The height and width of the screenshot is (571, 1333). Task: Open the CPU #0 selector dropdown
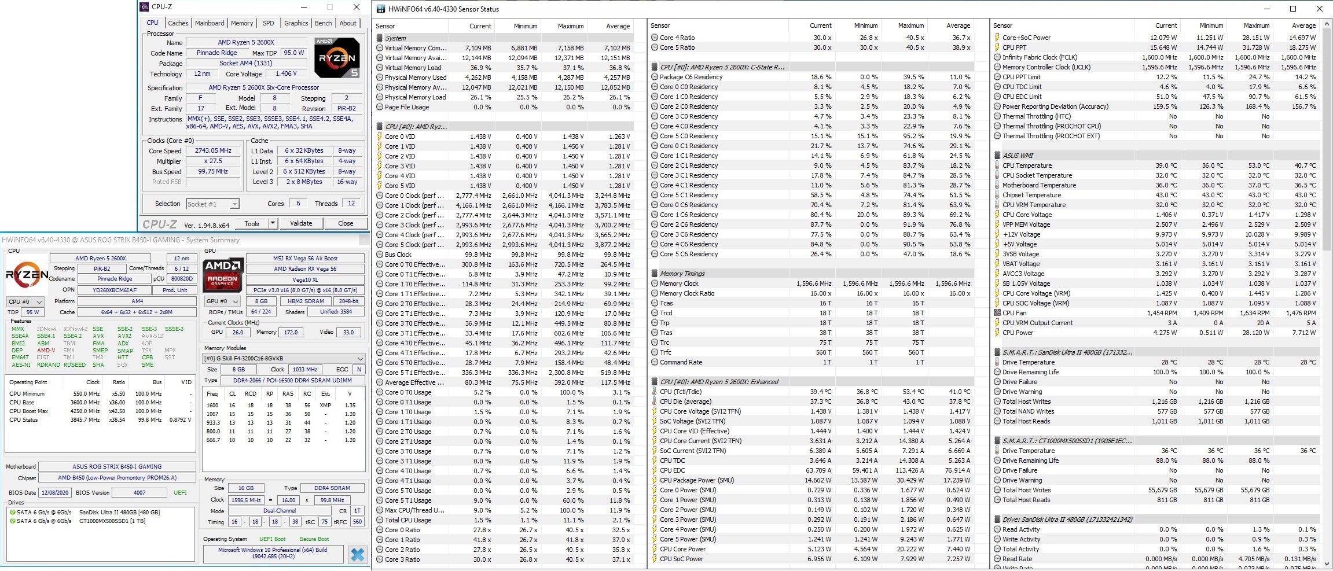(x=25, y=301)
